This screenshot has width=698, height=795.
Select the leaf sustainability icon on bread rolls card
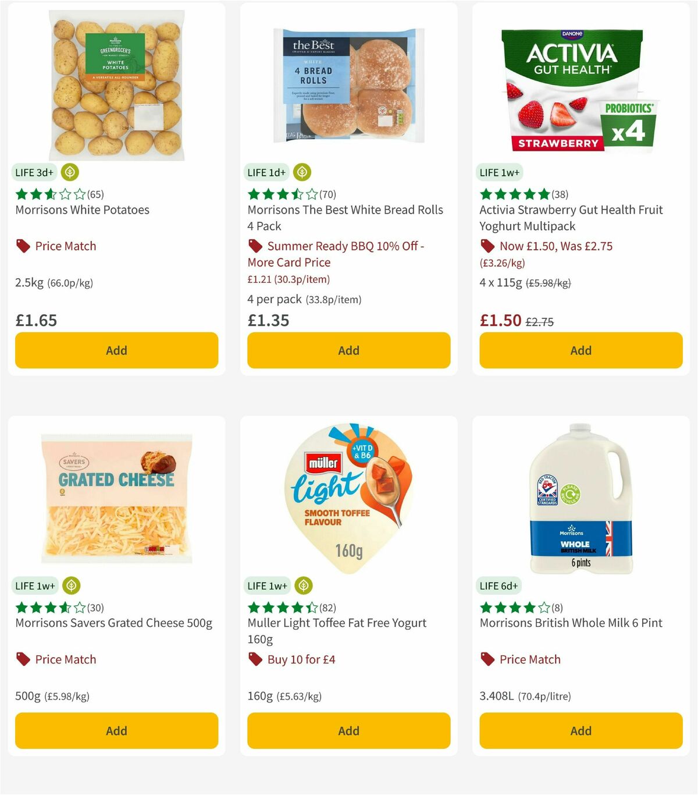[x=302, y=172]
